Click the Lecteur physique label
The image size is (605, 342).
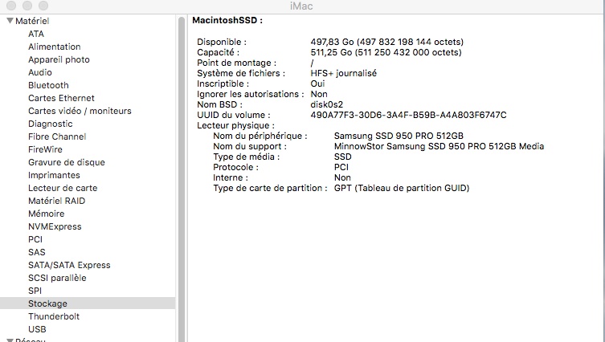coord(235,125)
